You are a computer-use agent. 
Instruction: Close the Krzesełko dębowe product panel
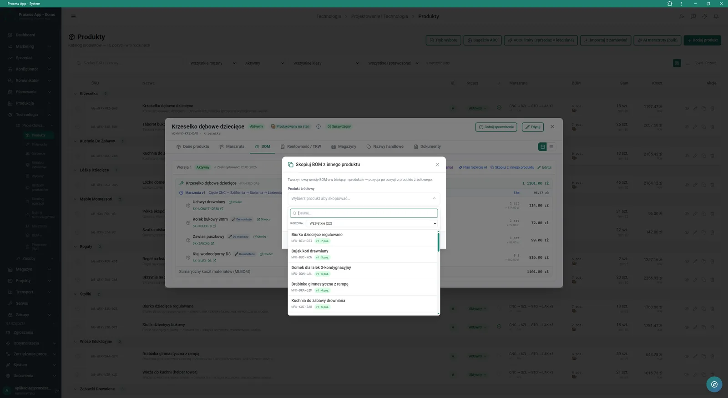point(552,127)
